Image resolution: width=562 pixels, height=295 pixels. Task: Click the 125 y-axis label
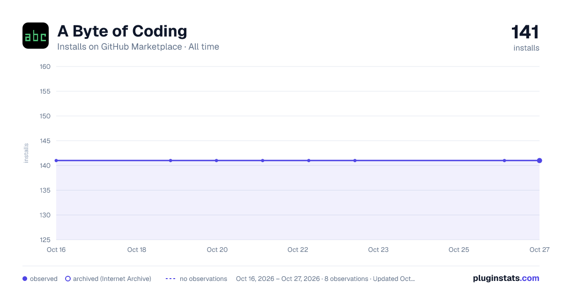45,240
